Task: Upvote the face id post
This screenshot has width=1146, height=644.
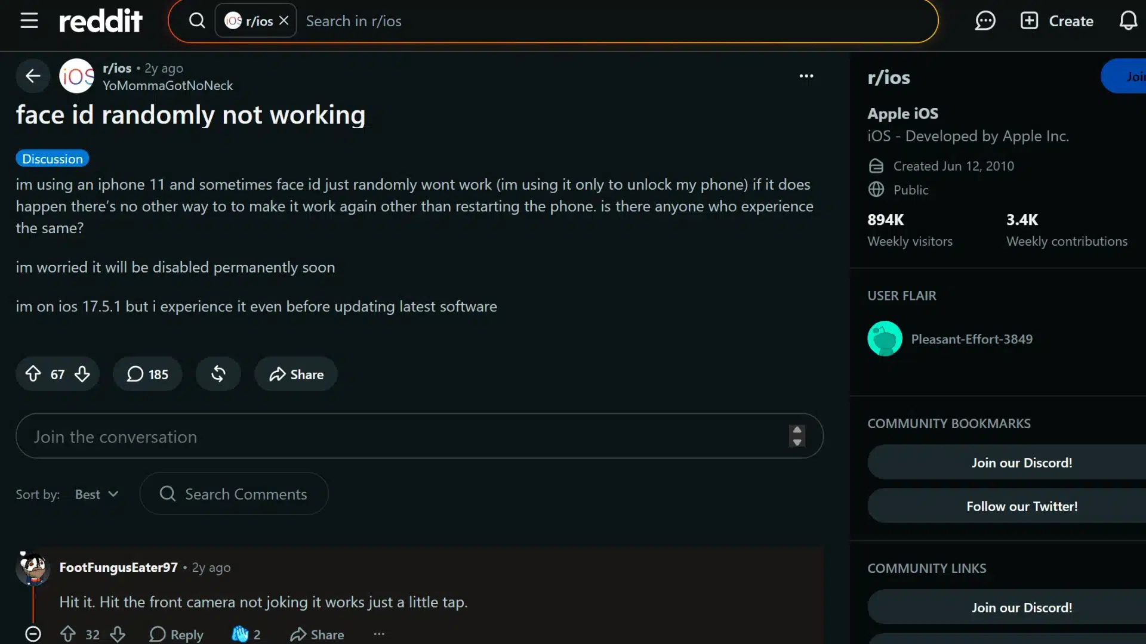Action: pos(33,374)
